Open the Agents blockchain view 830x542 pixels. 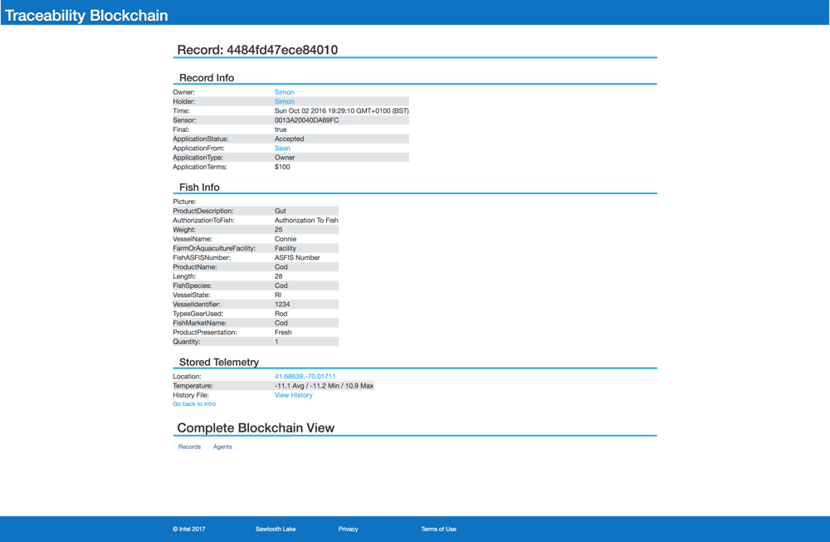point(222,447)
